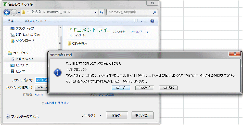This screenshot has height=125, width=243.
Task: Click はい(Y) in Excel message box
Action: (x=121, y=88)
